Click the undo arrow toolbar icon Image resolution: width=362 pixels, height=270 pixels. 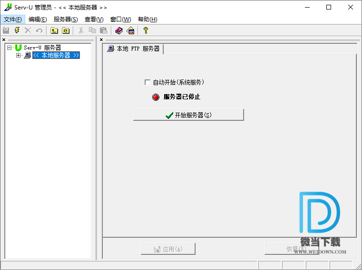(x=39, y=30)
